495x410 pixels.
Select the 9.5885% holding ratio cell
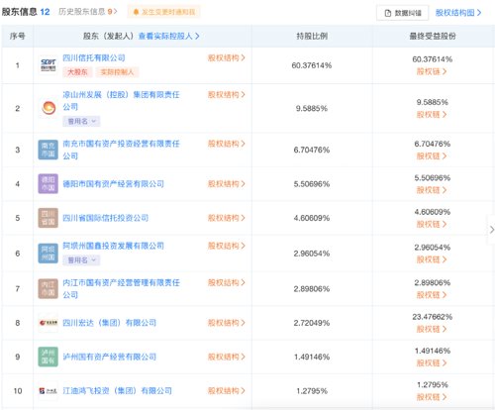point(312,108)
